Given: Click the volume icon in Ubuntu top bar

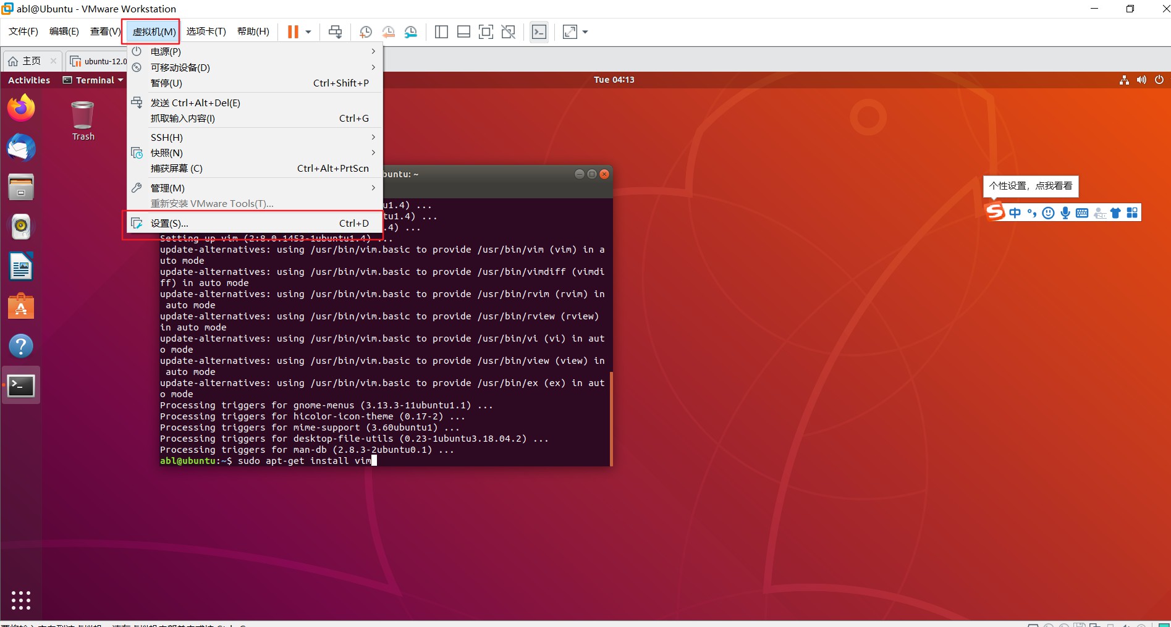Looking at the screenshot, I should [x=1141, y=80].
